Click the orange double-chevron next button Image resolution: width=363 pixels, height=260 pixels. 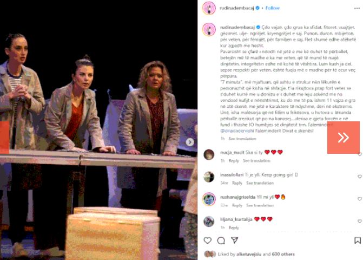coord(344,138)
